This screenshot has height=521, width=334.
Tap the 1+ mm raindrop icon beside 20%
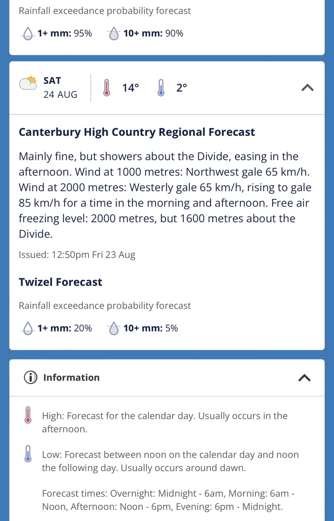coord(28,328)
